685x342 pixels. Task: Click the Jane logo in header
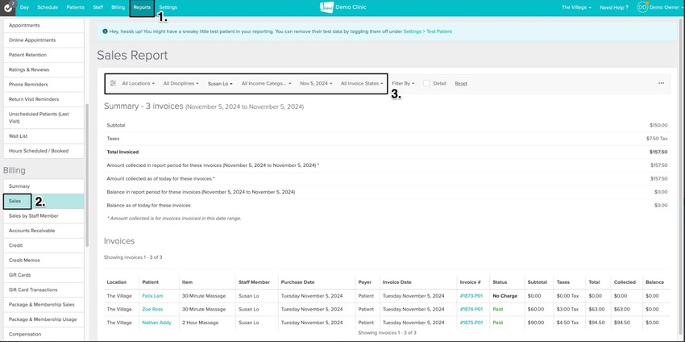click(326, 7)
